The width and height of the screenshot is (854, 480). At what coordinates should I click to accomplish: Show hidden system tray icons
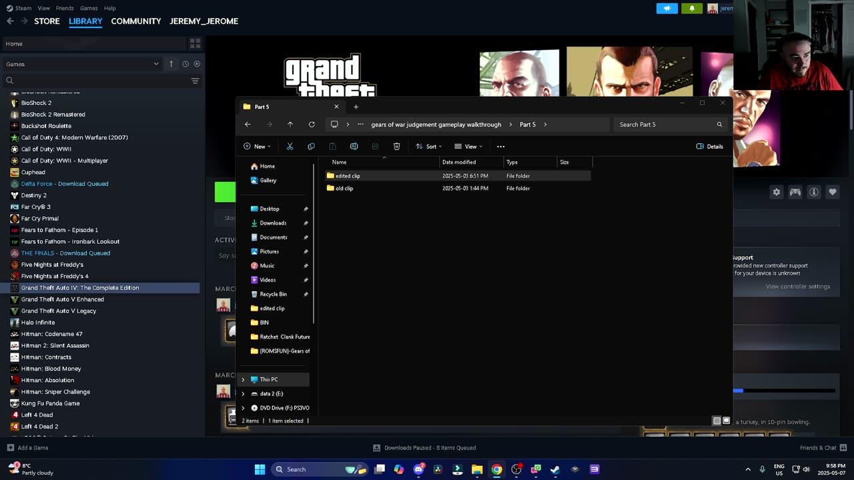747,469
